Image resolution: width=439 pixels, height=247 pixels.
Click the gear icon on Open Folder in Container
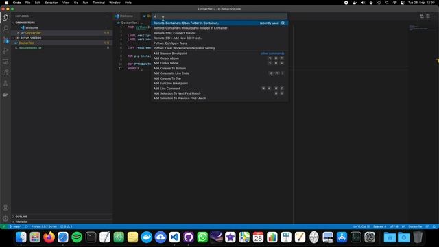(283, 23)
